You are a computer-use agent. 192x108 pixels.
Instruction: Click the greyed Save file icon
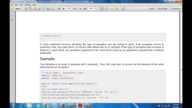coord(44,9)
